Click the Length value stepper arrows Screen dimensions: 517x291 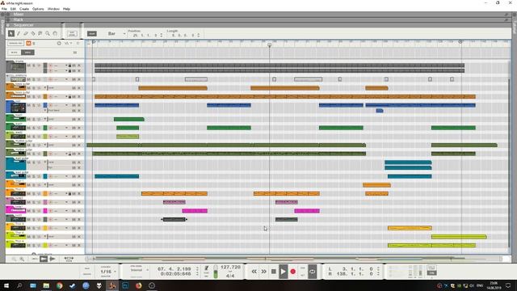coord(199,35)
